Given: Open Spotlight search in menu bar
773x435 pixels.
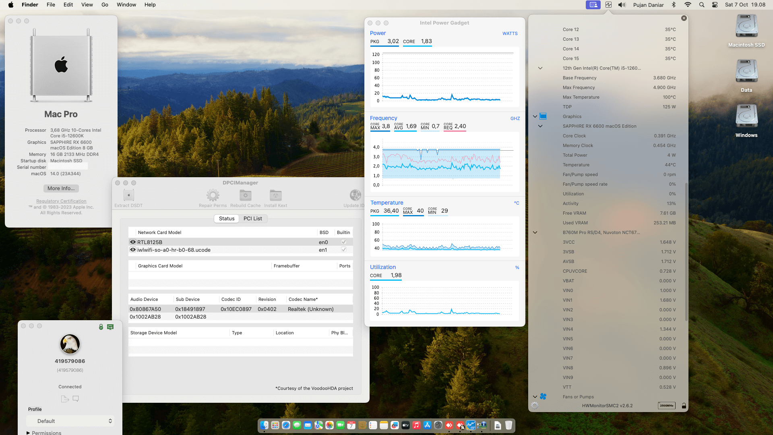Looking at the screenshot, I should (x=702, y=5).
